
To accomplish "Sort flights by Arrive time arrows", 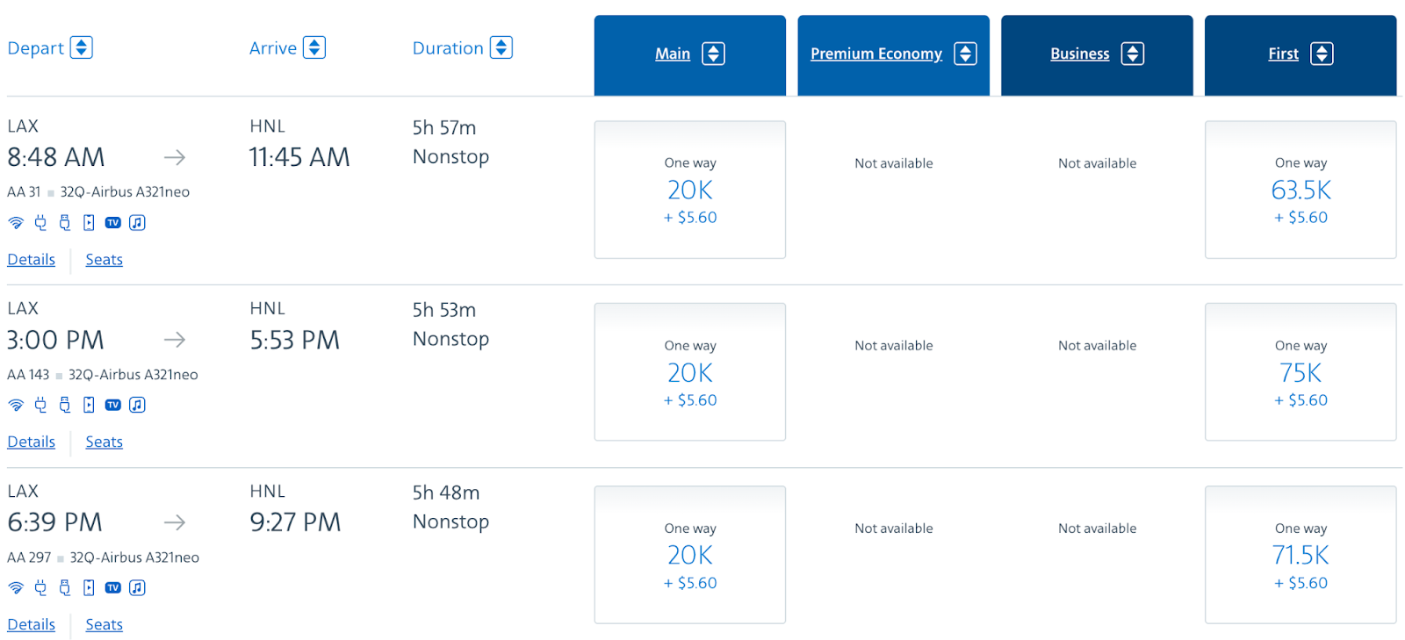I will pyautogui.click(x=314, y=47).
